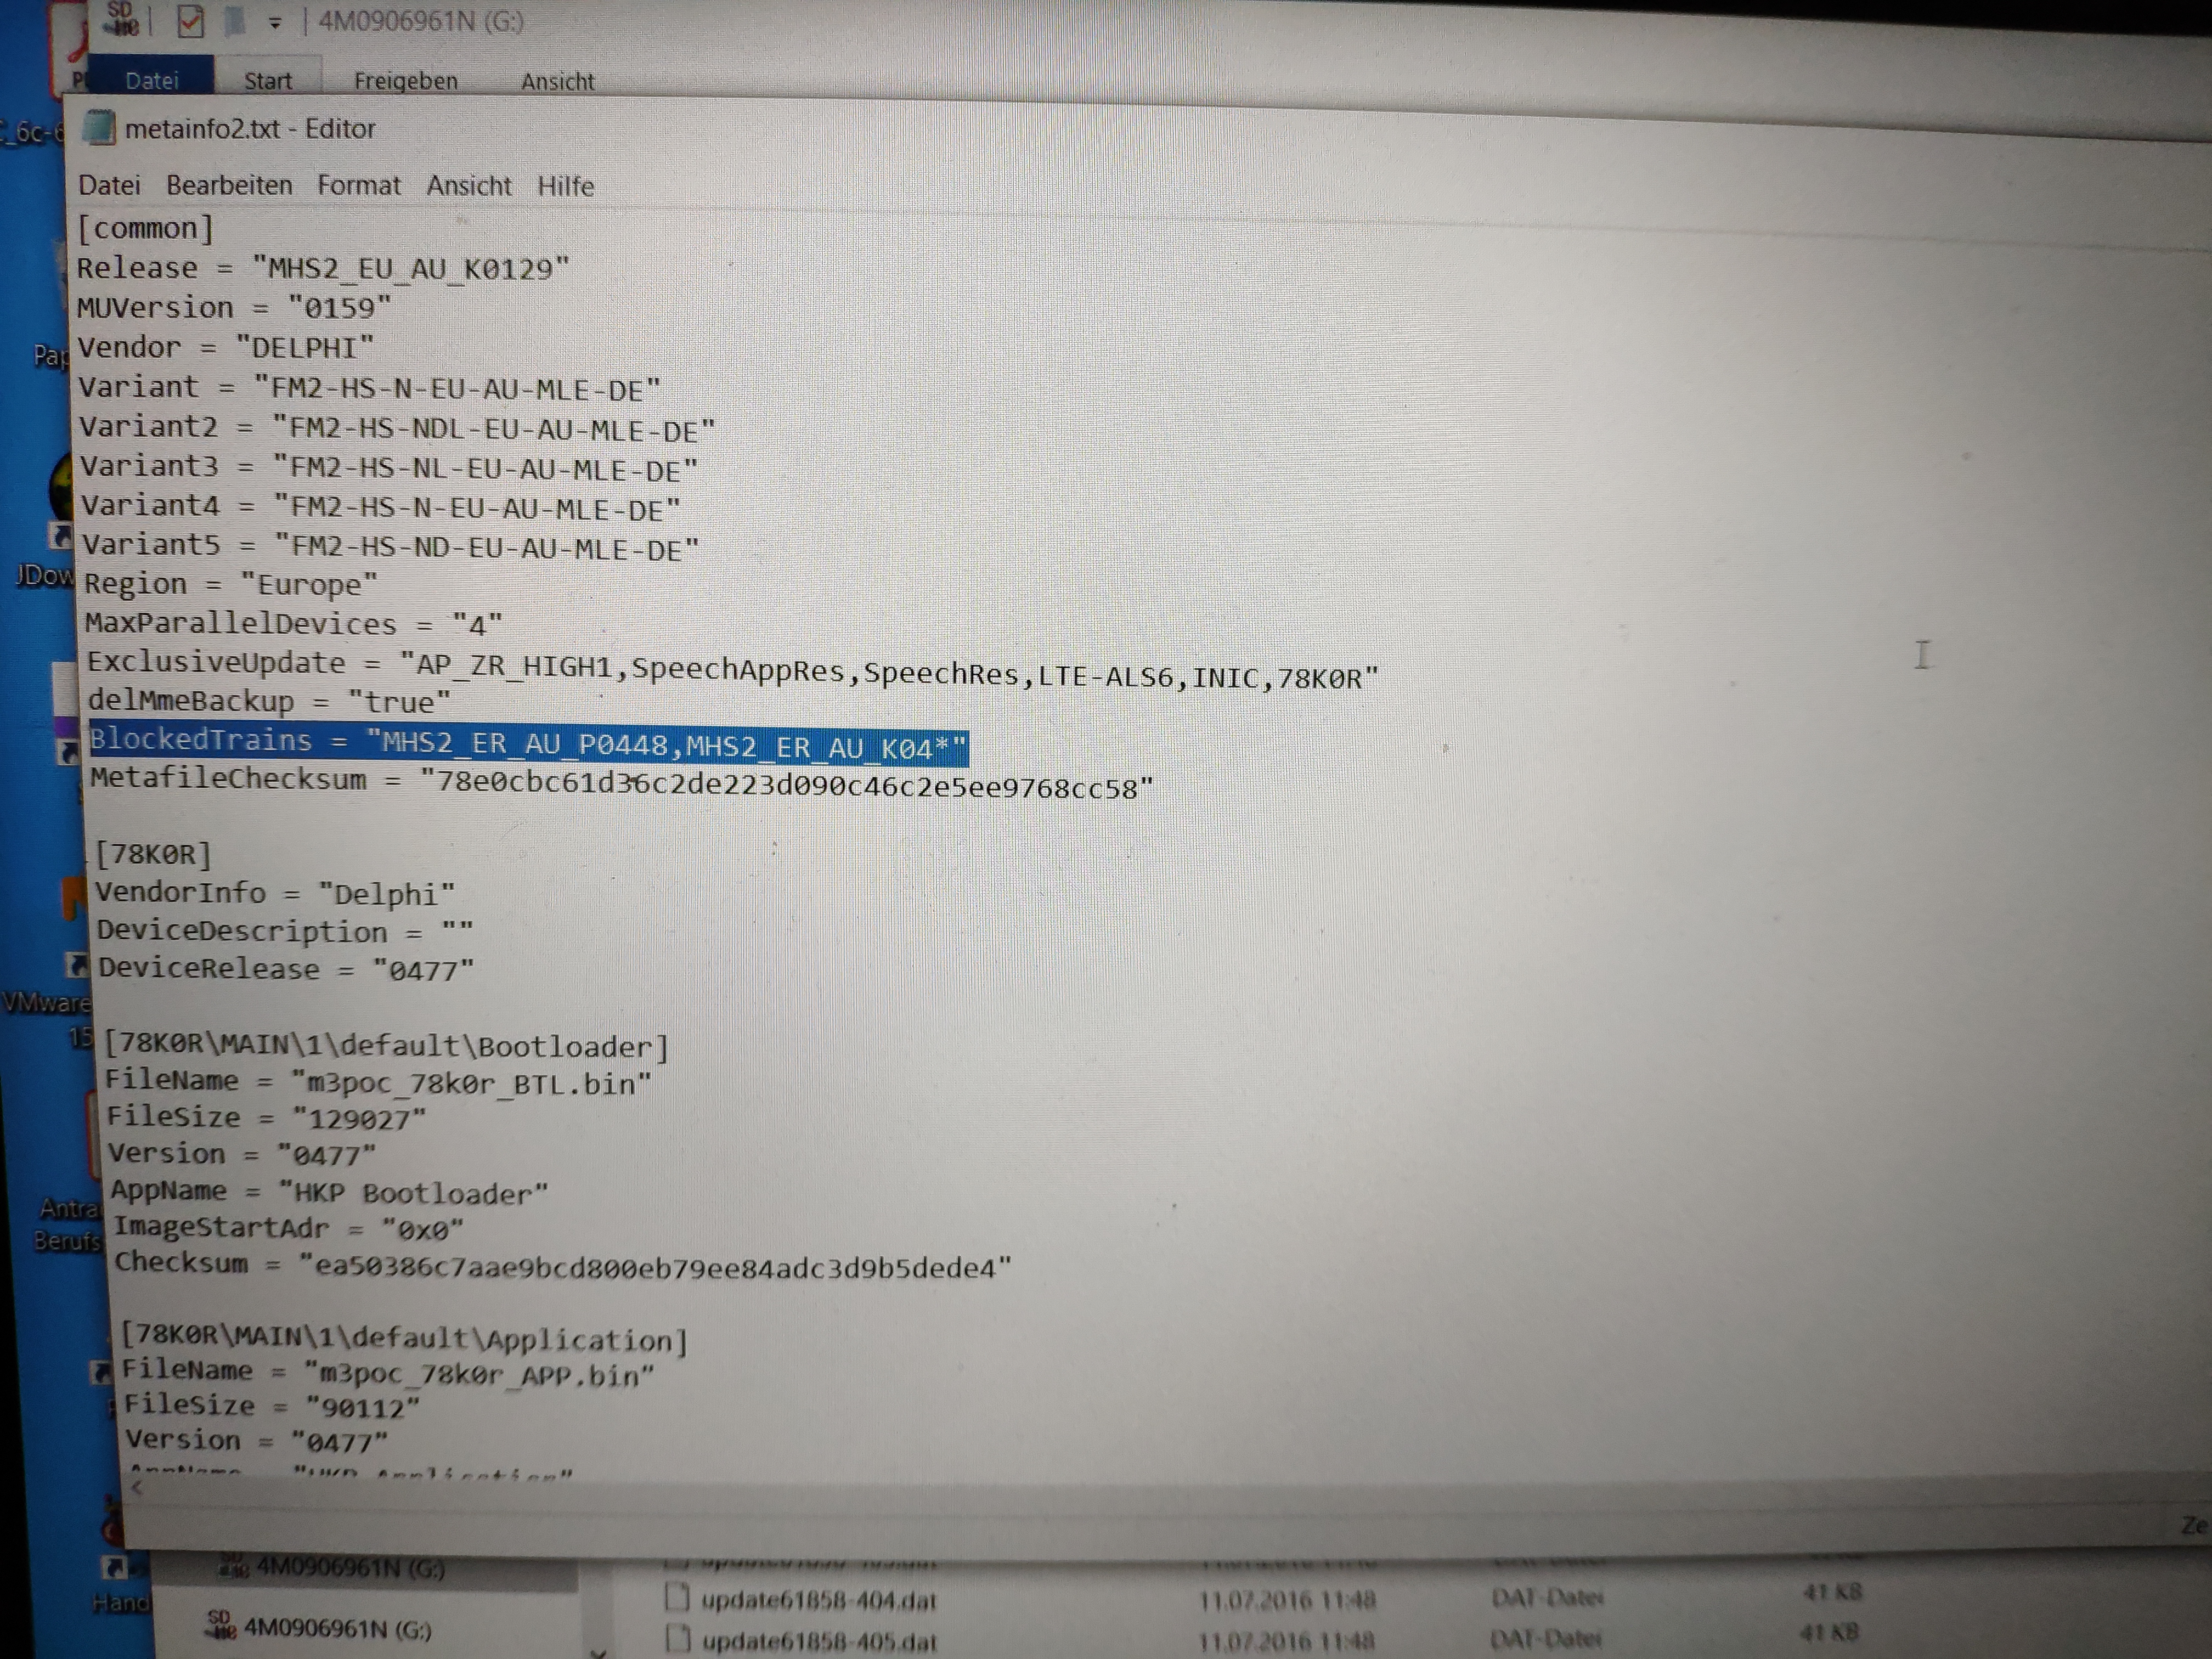The width and height of the screenshot is (2212, 1659).
Task: Click the MetafileChecksum line
Action: point(621,783)
